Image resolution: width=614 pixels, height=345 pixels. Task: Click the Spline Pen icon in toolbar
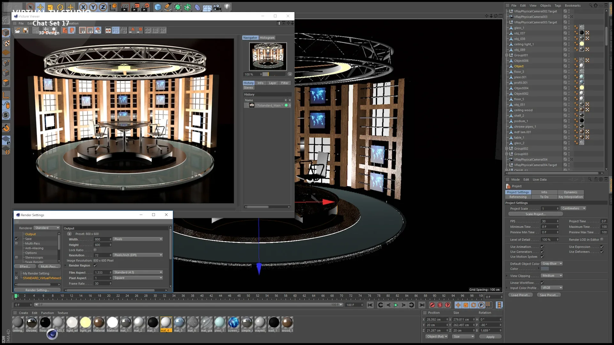click(x=168, y=7)
